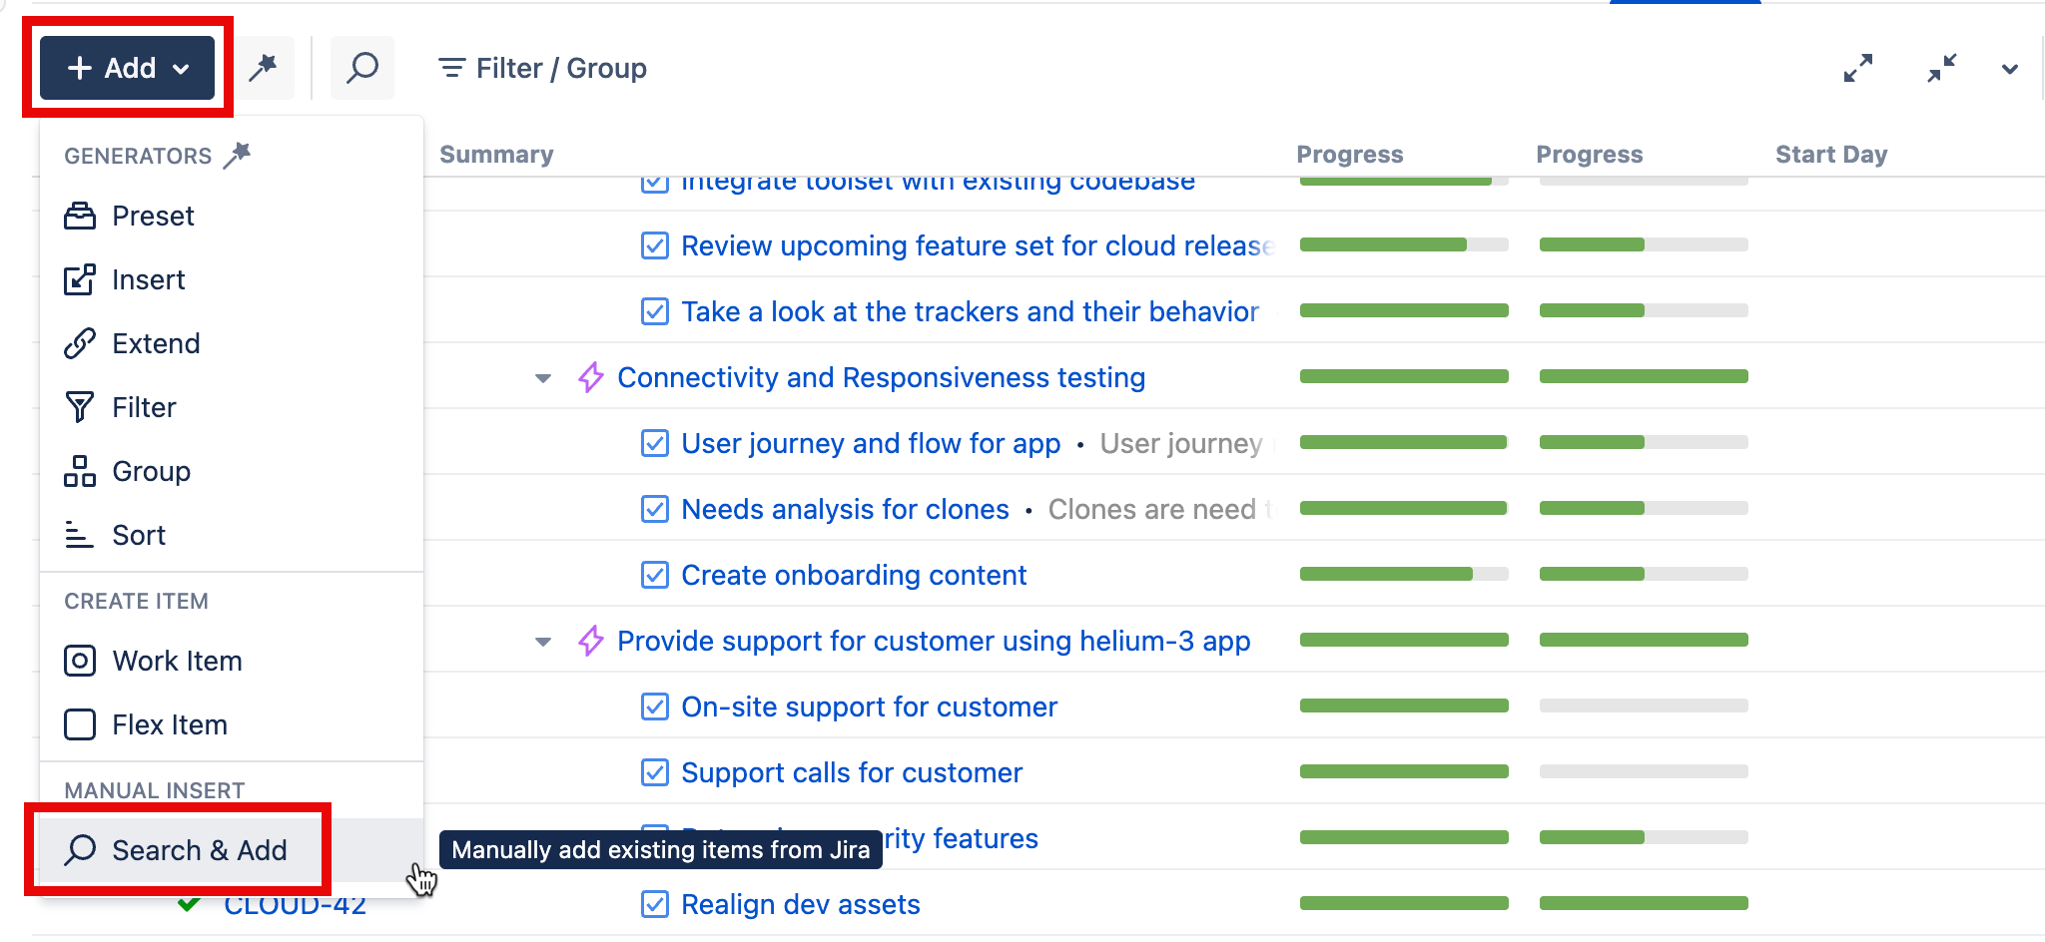Screen dimensions: 2045x942
Task: Choose Insert generator option
Action: pos(148,279)
